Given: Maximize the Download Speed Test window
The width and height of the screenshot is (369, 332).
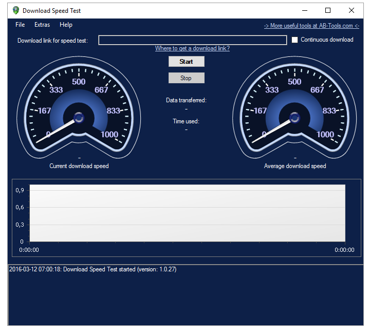Looking at the screenshot, I should click(x=328, y=10).
